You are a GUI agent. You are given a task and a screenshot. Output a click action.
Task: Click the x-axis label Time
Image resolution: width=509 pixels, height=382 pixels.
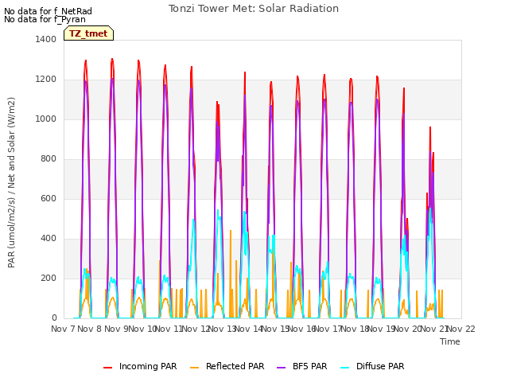pyautogui.click(x=450, y=341)
